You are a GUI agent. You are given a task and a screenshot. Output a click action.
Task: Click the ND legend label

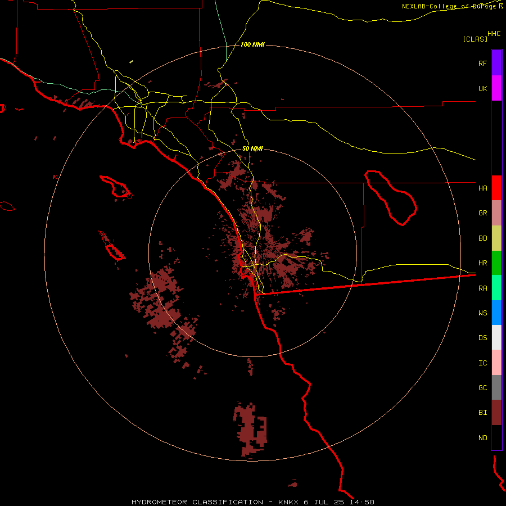[482, 438]
